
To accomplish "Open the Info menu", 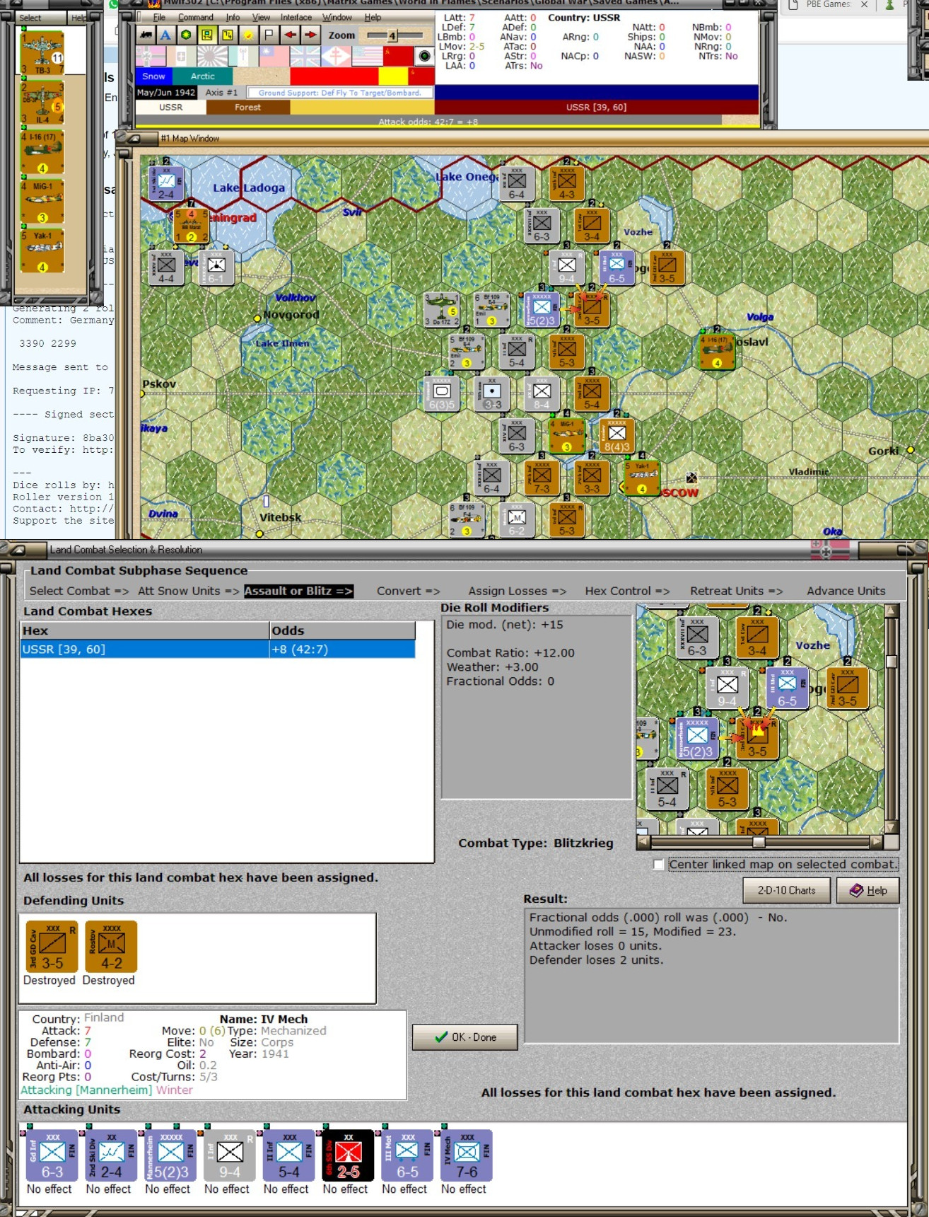I will click(x=233, y=17).
